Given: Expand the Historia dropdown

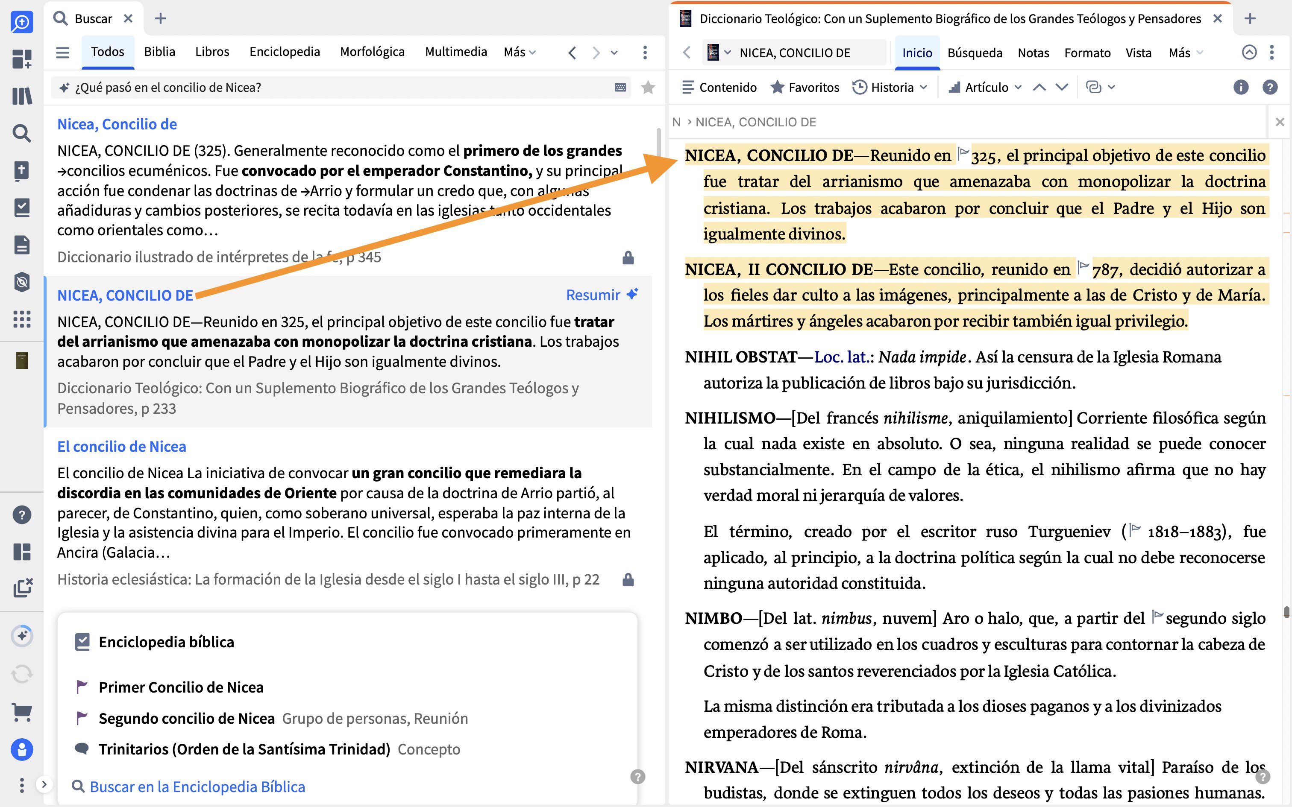Looking at the screenshot, I should tap(890, 87).
